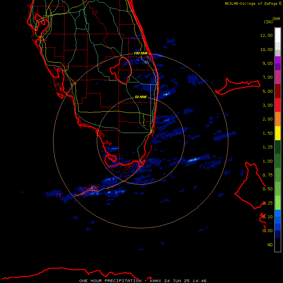The width and height of the screenshot is (283, 283).
Task: Click the 7.00 legend value
Action: tap(268, 77)
